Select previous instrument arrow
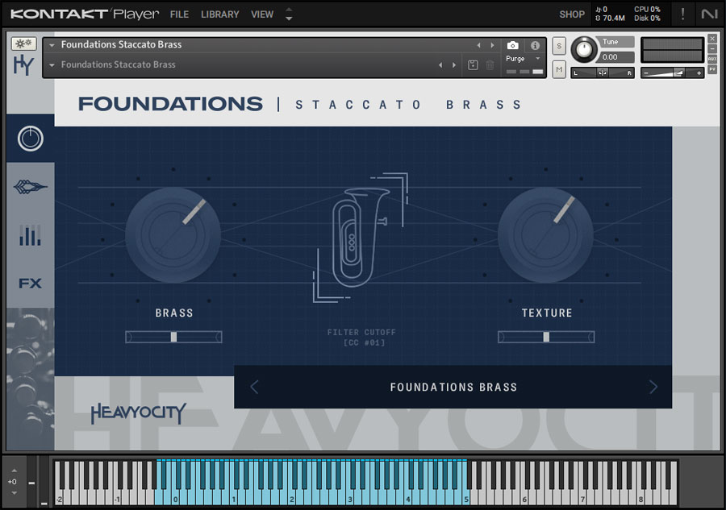 478,45
